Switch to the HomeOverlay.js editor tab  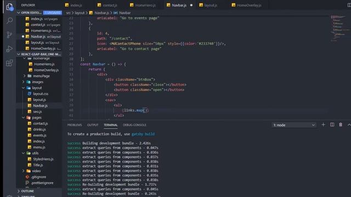tap(249, 5)
